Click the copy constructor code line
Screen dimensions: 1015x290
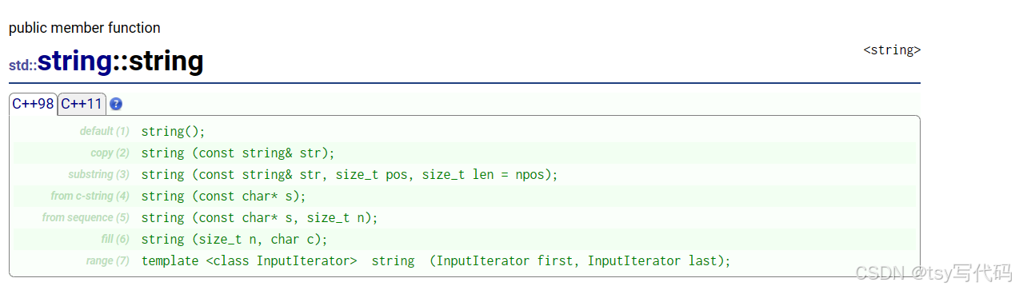pyautogui.click(x=238, y=153)
